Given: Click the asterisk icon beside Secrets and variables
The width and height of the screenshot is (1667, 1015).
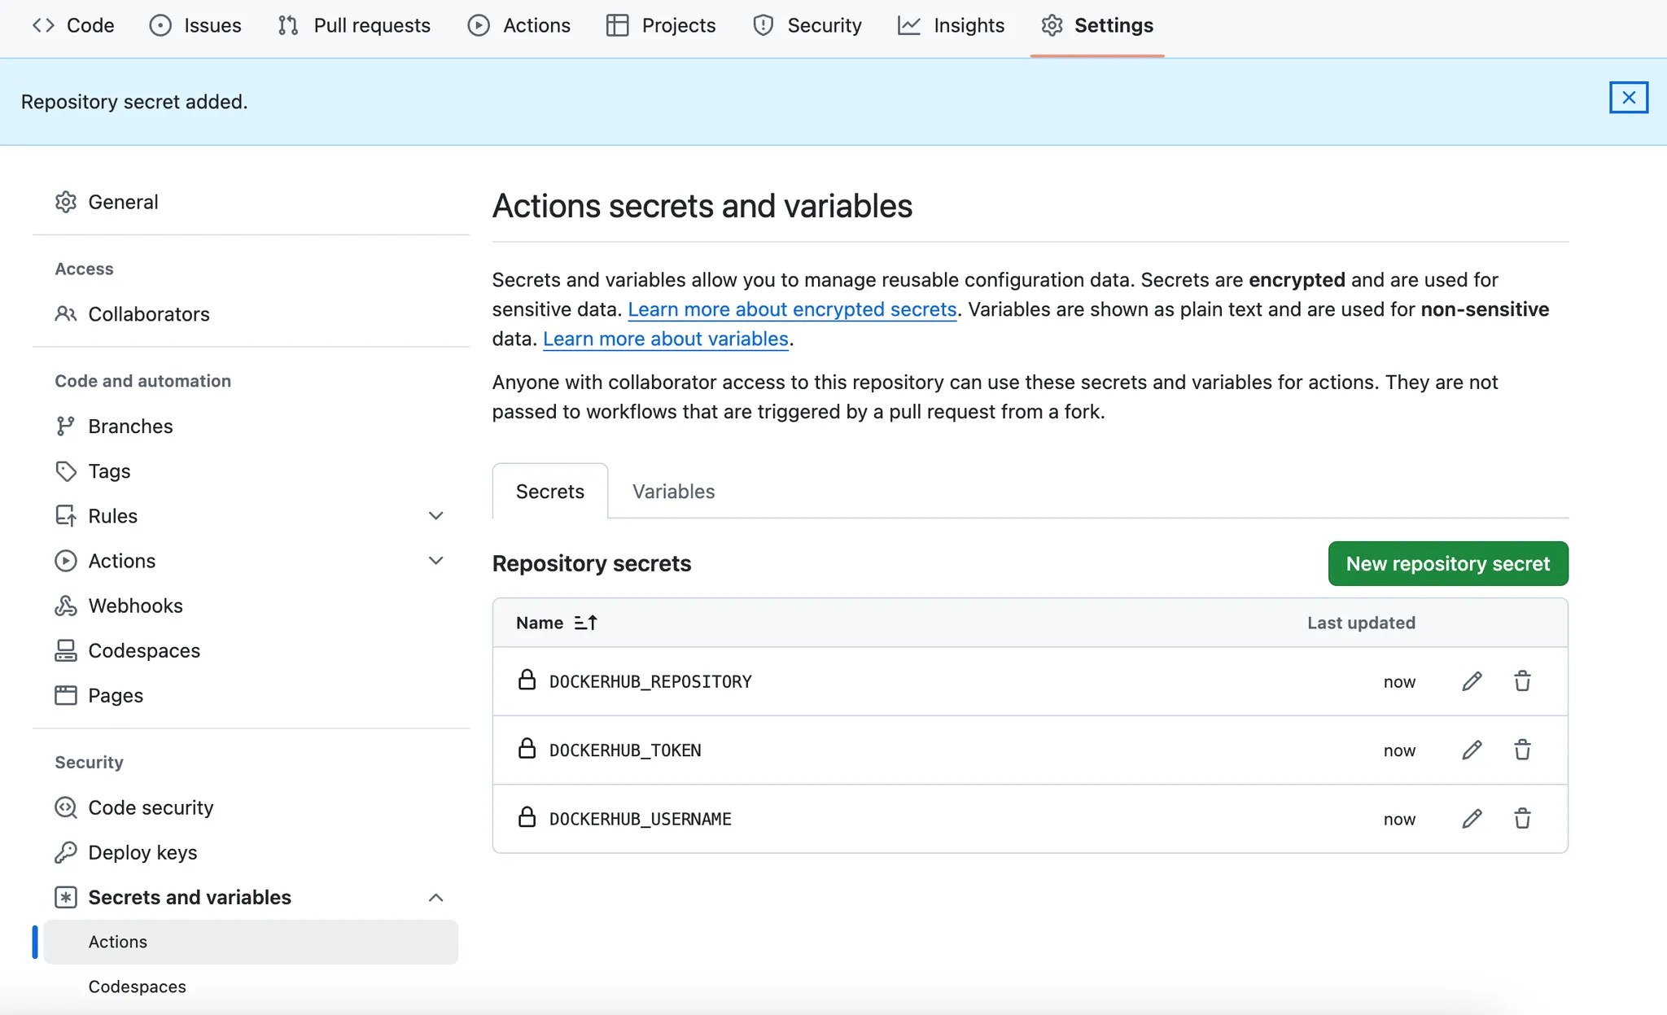Looking at the screenshot, I should (66, 897).
